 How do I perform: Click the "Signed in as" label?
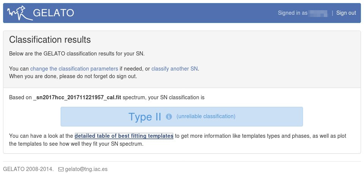click(x=293, y=13)
